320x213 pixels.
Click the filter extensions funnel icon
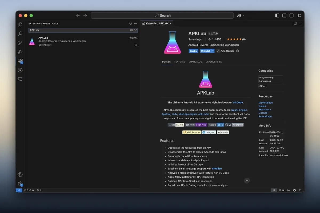(x=135, y=30)
